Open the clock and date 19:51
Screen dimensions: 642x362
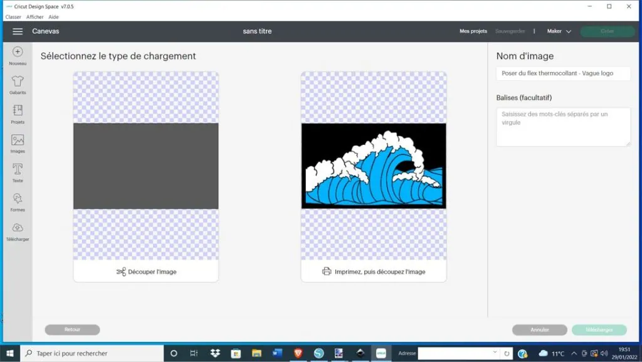tap(624, 353)
